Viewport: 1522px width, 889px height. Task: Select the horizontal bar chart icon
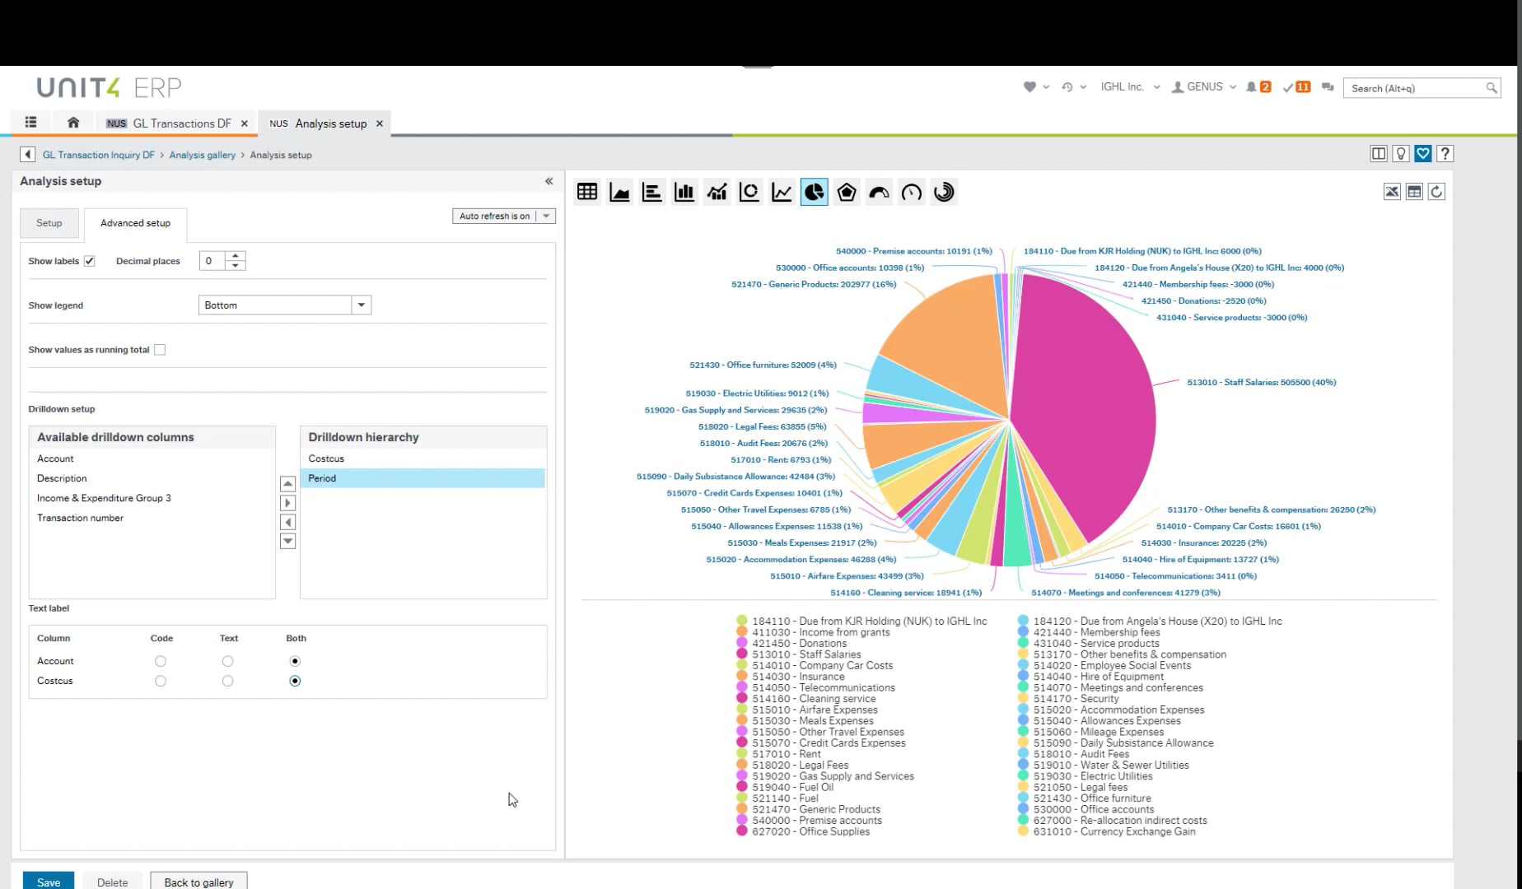pyautogui.click(x=651, y=192)
